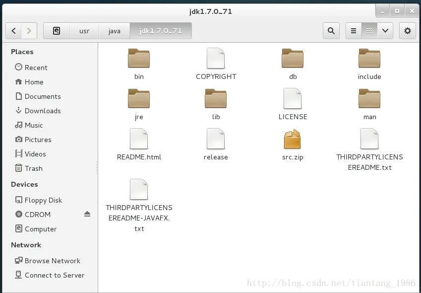
Task: Click the include folder name label
Action: click(x=369, y=76)
